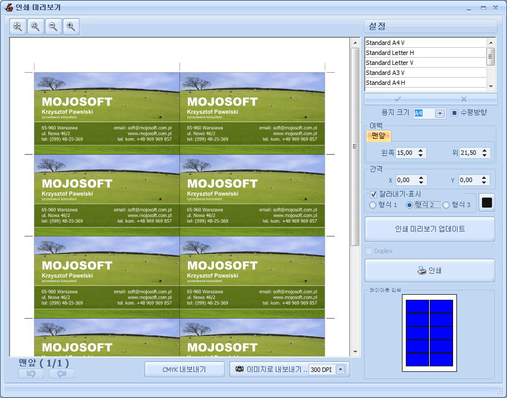Click the zoom out magnifier icon
Image resolution: width=507 pixels, height=398 pixels.
53,27
